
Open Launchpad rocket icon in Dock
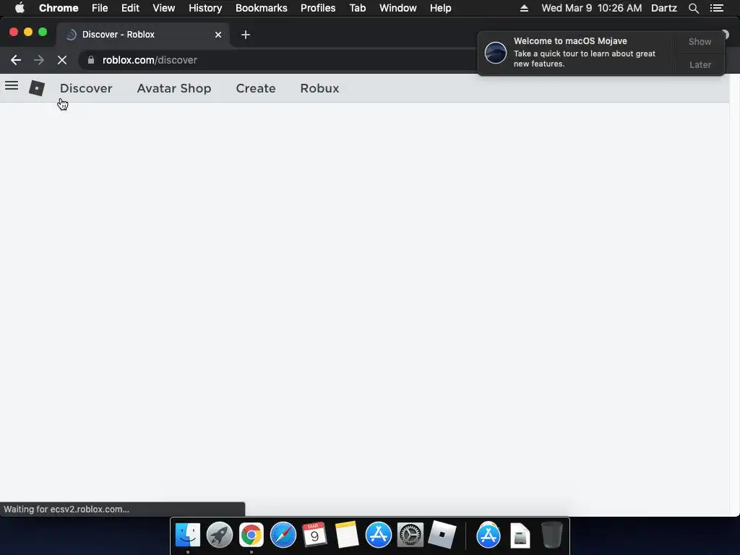(220, 535)
